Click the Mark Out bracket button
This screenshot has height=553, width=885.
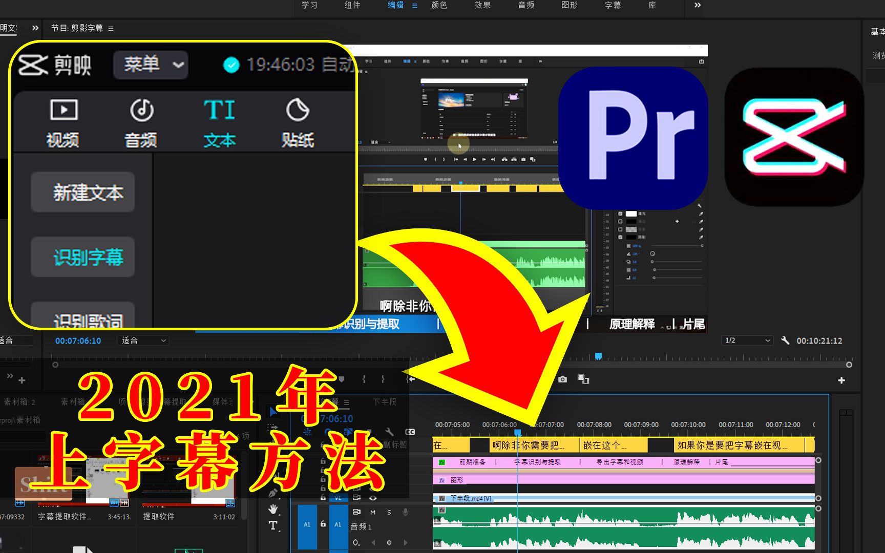383,379
